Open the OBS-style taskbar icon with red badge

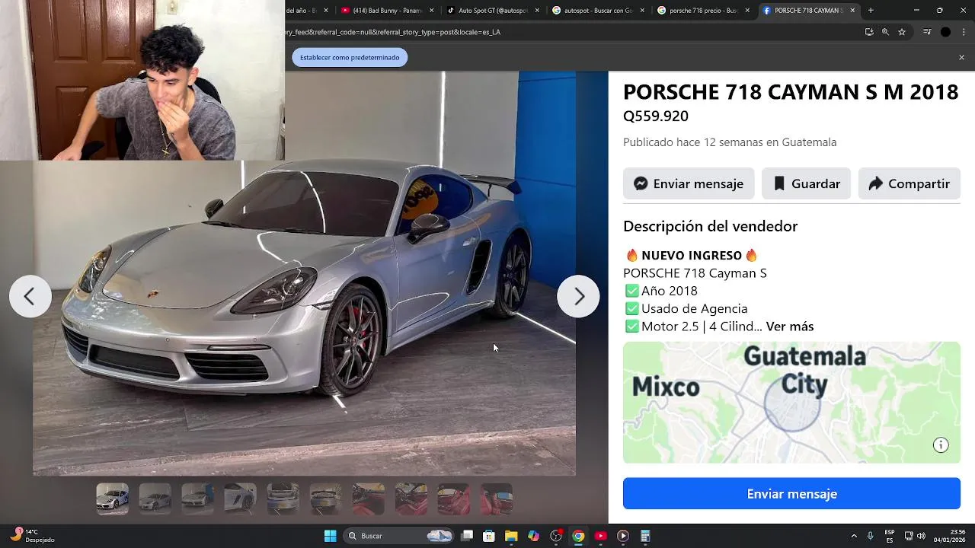(x=556, y=536)
